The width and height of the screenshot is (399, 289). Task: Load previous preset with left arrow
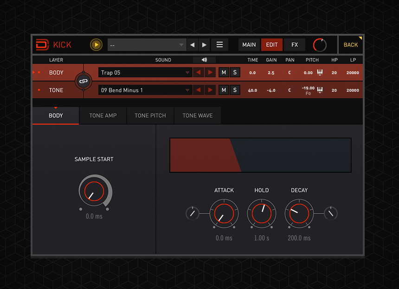(x=193, y=45)
